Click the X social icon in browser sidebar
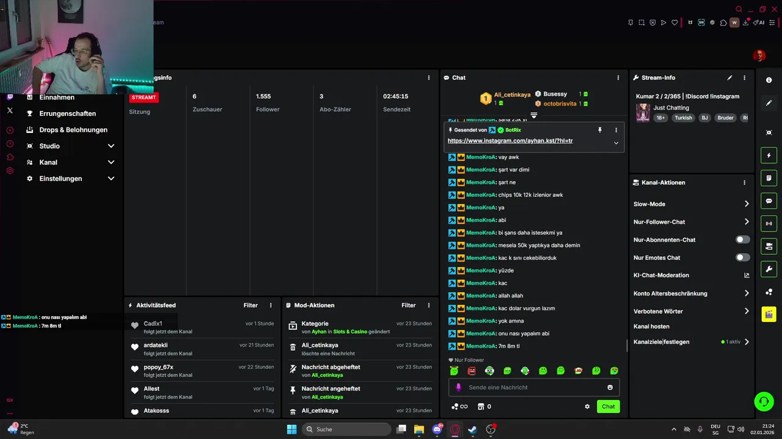782x439 pixels. [x=10, y=110]
